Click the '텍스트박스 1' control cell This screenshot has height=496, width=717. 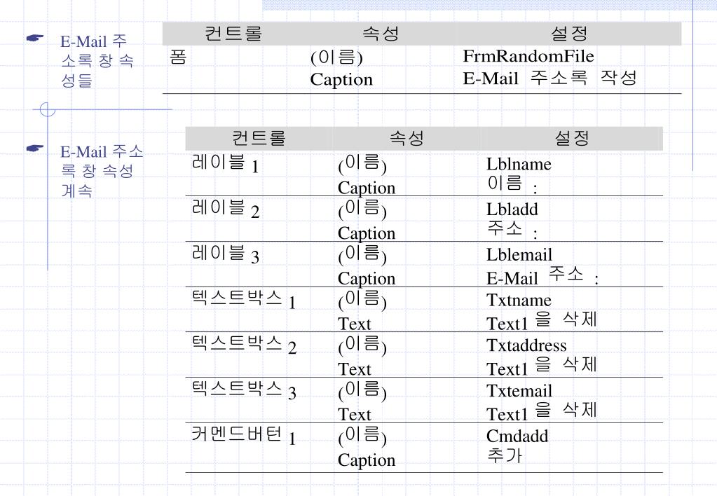click(244, 301)
